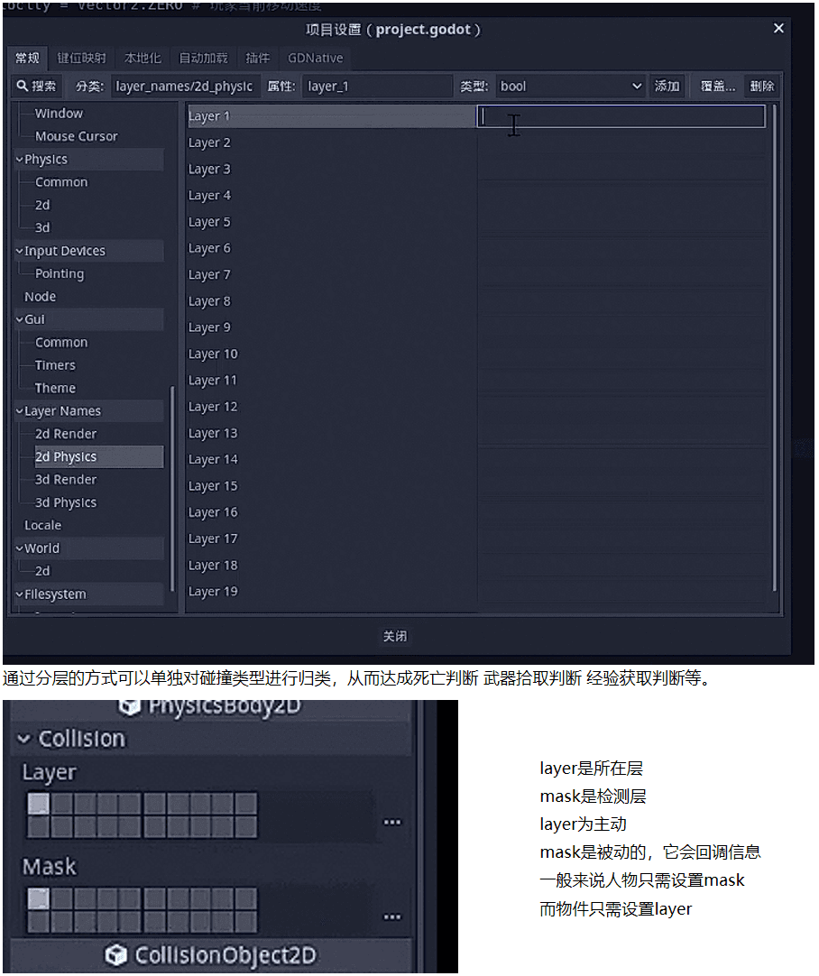The image size is (819, 976).
Task: Select 2d under World
Action: click(42, 571)
